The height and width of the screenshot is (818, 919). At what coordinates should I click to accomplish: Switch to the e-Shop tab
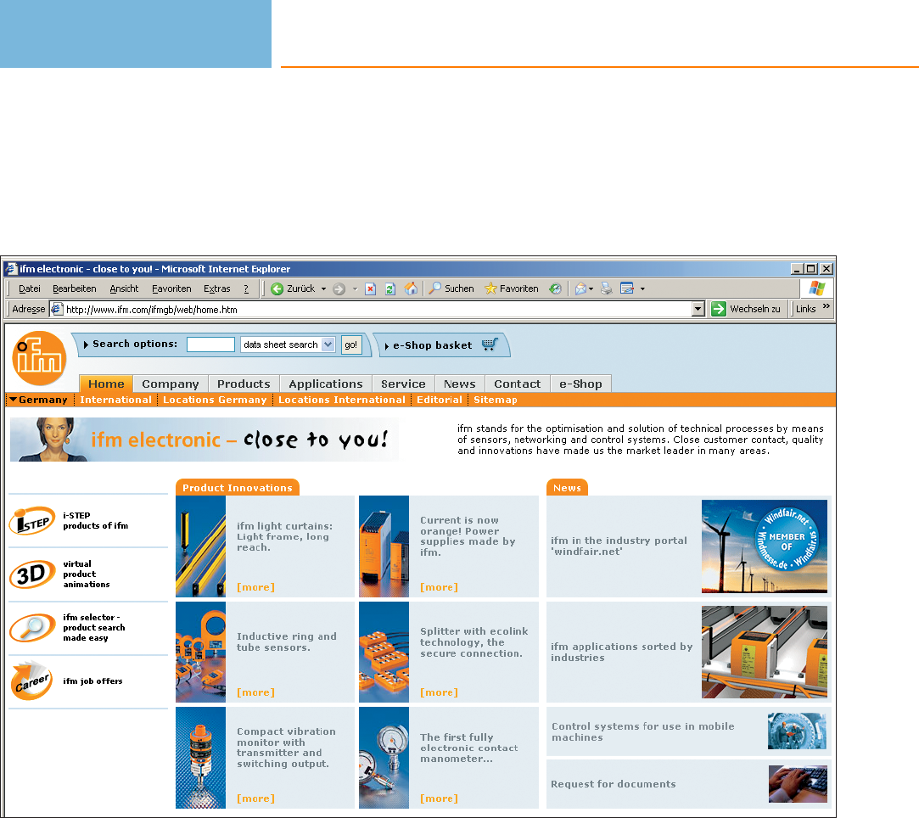[x=580, y=384]
